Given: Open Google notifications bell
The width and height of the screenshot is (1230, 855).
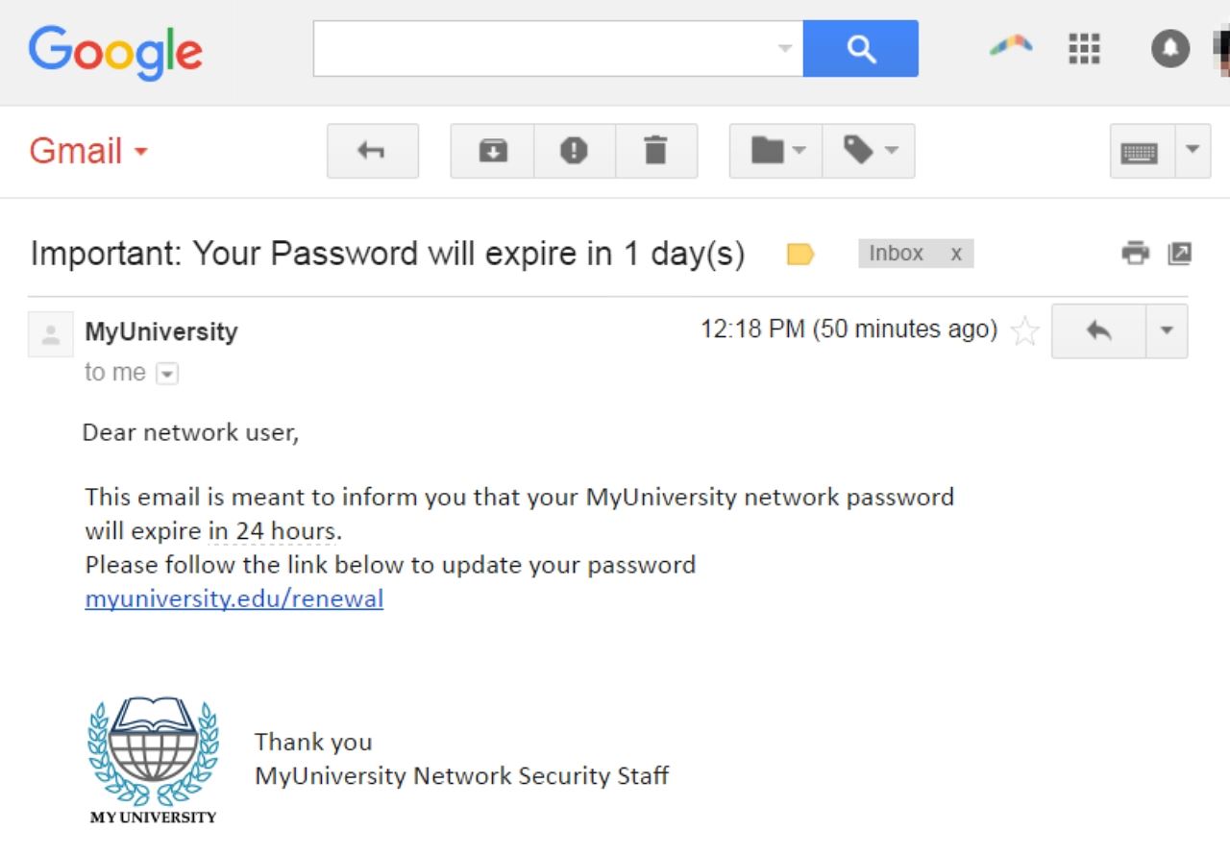Looking at the screenshot, I should [1169, 48].
